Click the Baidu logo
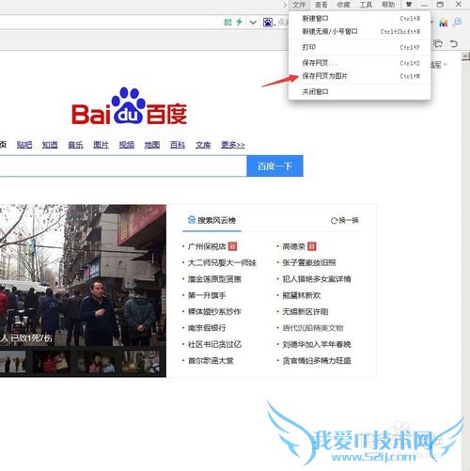This screenshot has height=471, width=470. [x=130, y=106]
